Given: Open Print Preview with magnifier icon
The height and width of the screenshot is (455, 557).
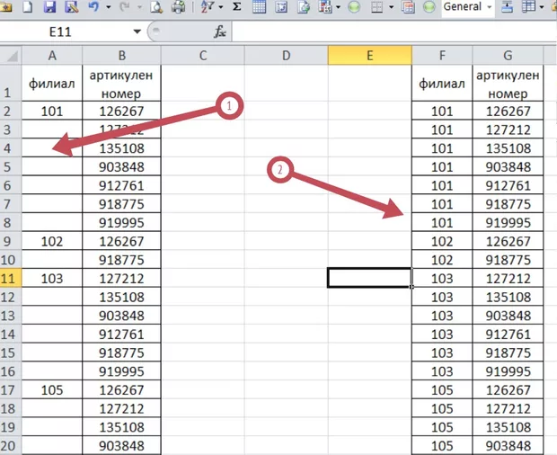Looking at the screenshot, I should pyautogui.click(x=156, y=7).
